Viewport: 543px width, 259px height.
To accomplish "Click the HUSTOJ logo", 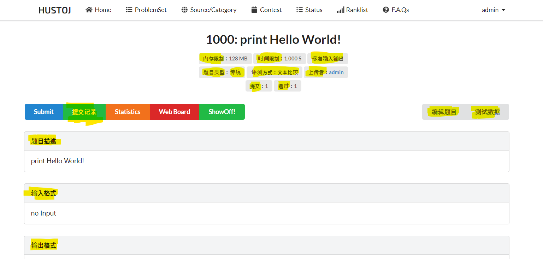I will [54, 10].
